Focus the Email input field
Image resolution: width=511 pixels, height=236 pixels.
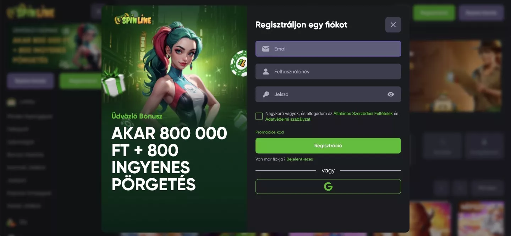tap(328, 49)
